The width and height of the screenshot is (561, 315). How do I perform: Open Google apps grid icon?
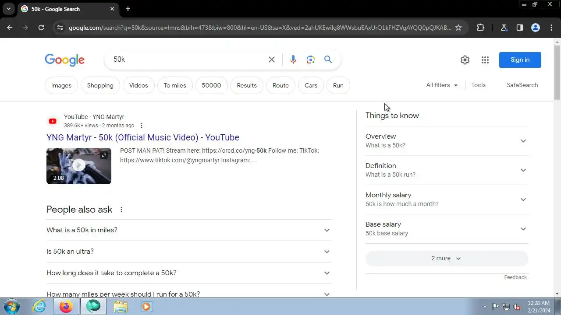[485, 60]
